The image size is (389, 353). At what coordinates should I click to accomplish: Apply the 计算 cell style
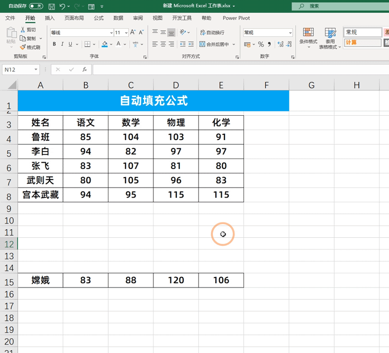(x=363, y=42)
